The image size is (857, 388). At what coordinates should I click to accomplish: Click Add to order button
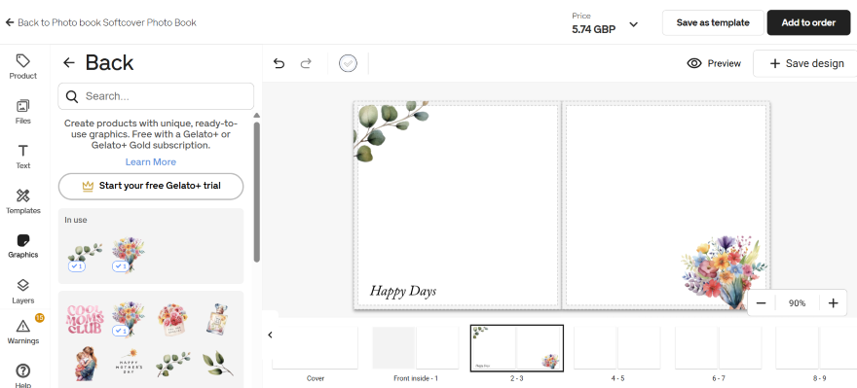point(808,22)
